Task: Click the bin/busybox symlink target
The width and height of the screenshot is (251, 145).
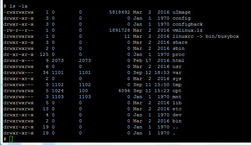Action: click(x=222, y=37)
